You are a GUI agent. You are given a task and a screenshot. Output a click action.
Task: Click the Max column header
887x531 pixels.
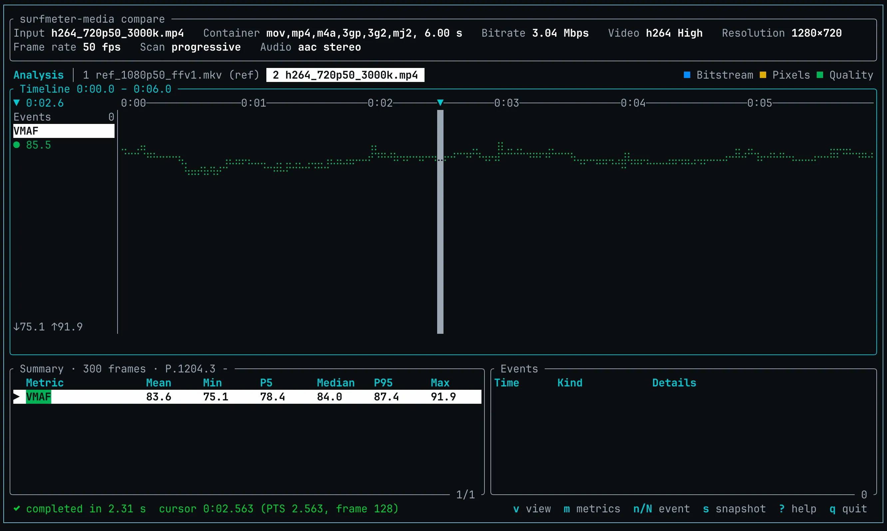[440, 383]
